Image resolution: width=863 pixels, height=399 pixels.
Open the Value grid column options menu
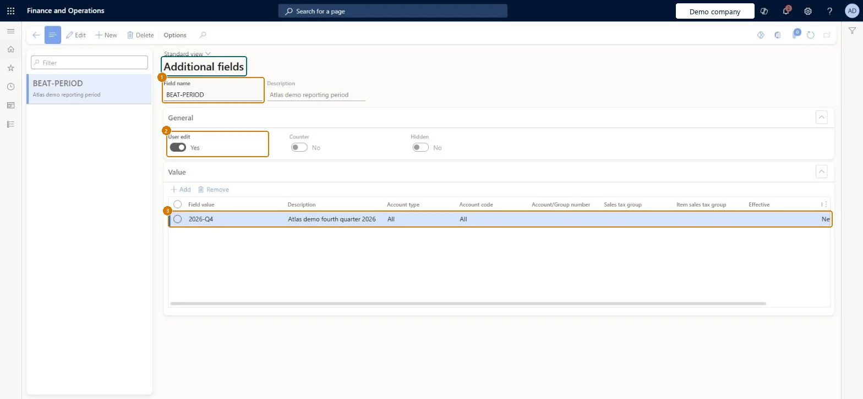click(x=825, y=204)
